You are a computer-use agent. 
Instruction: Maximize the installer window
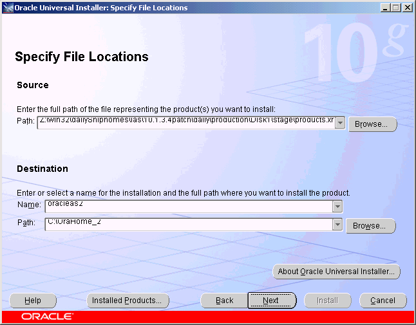click(x=396, y=8)
